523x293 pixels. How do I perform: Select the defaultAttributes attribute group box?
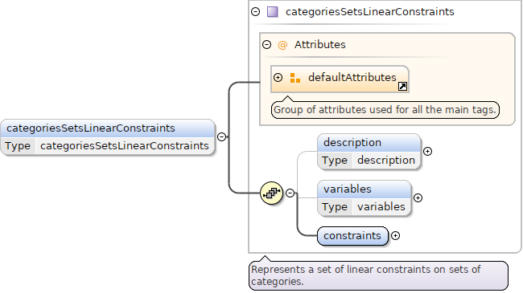point(340,79)
